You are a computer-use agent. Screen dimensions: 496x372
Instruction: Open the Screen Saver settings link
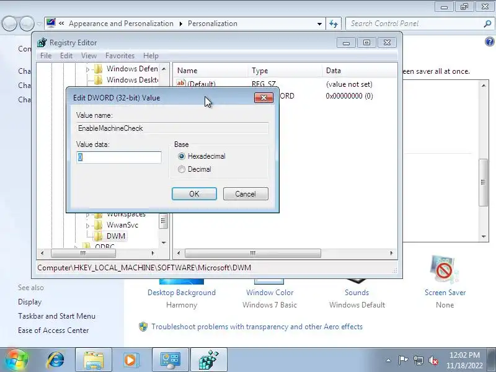click(445, 293)
